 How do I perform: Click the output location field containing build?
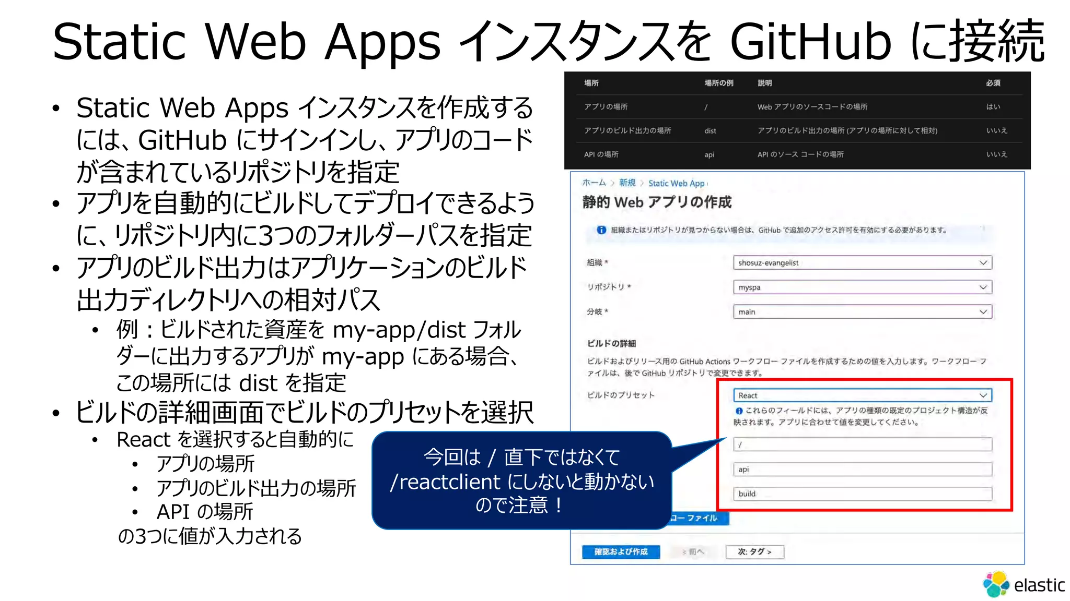click(x=862, y=494)
